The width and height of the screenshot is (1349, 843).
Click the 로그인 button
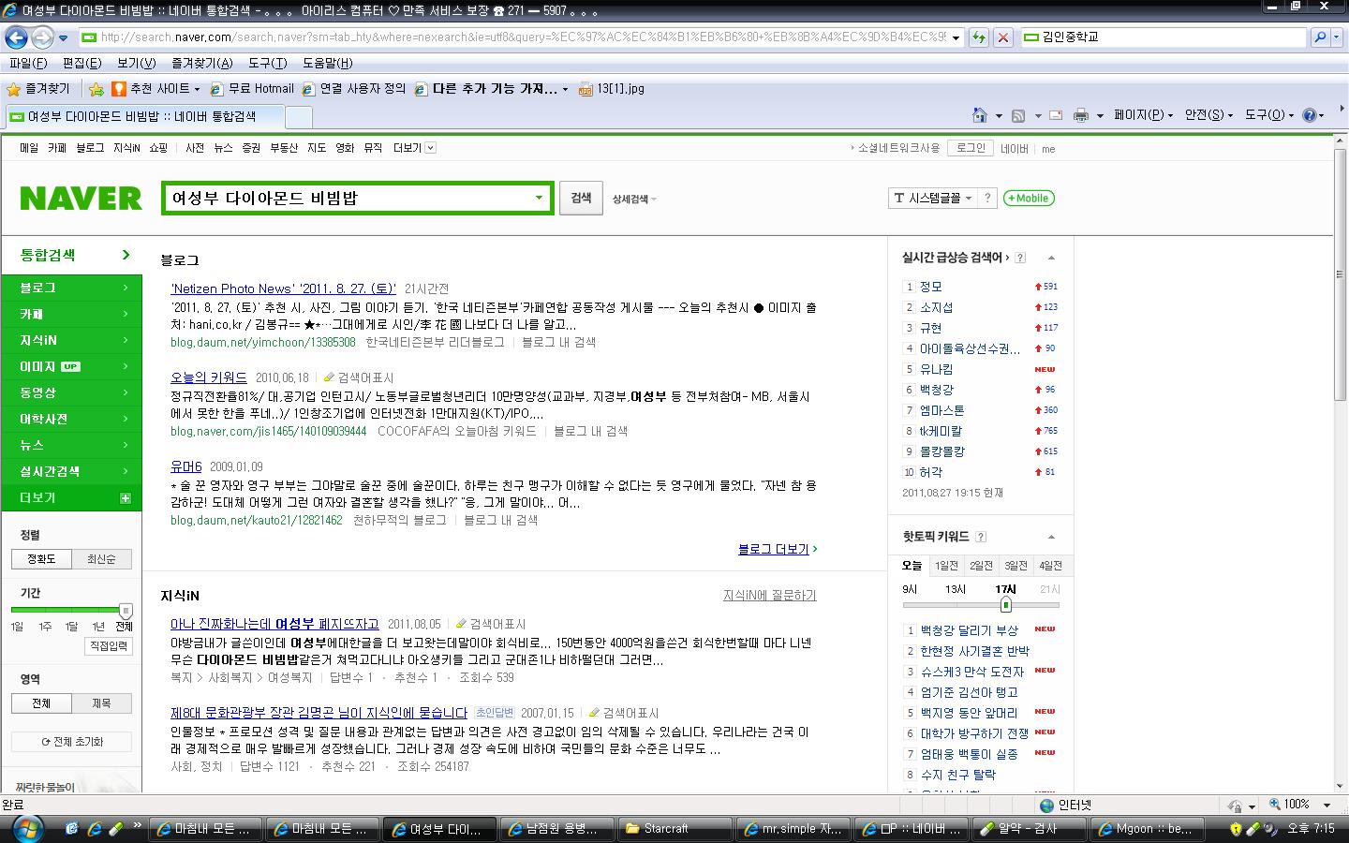(970, 148)
